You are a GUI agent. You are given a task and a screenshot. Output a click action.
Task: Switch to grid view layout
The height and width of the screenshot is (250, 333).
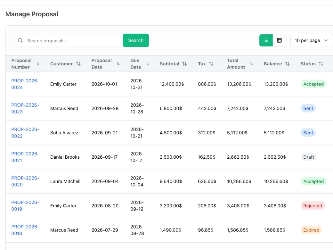(279, 40)
